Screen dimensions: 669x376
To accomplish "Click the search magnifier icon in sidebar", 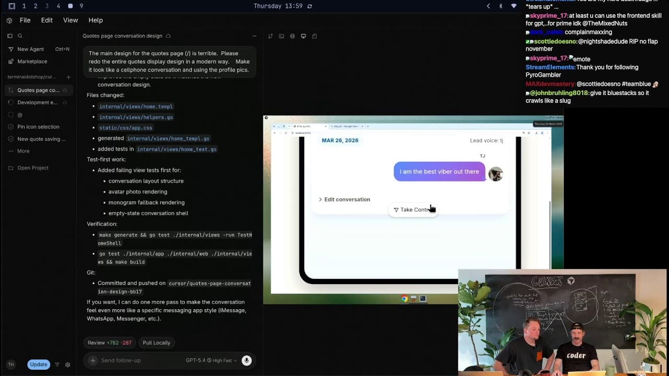I will click(20, 36).
